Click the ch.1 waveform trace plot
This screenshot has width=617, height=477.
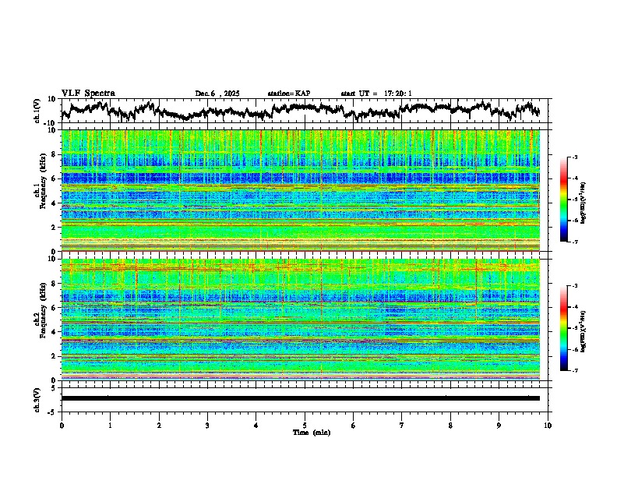tap(301, 111)
